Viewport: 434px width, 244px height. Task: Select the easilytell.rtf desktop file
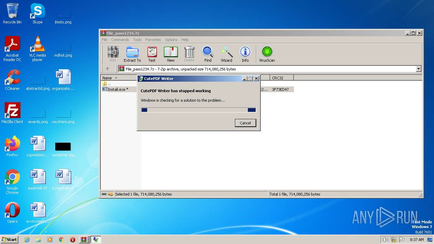tap(38, 180)
